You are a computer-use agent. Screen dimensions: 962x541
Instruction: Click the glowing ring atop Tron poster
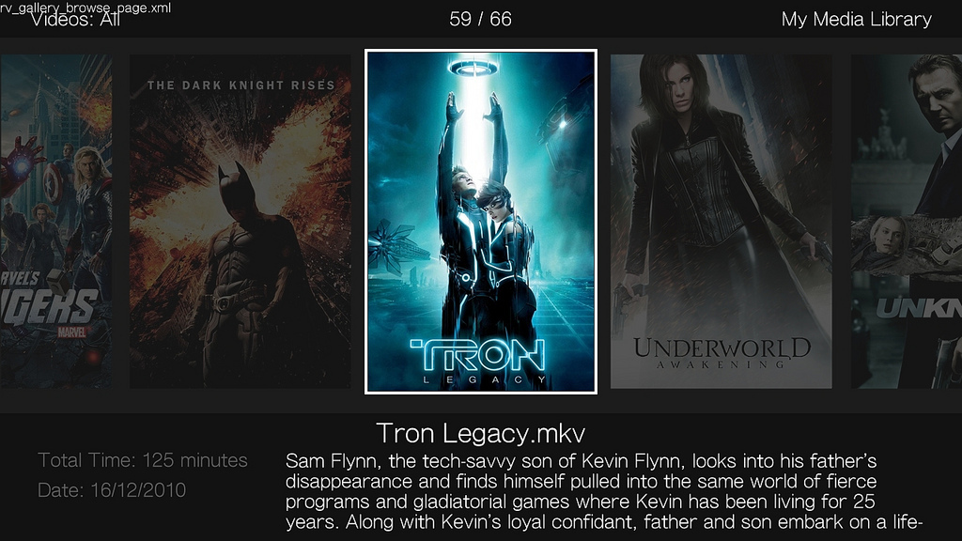point(473,68)
